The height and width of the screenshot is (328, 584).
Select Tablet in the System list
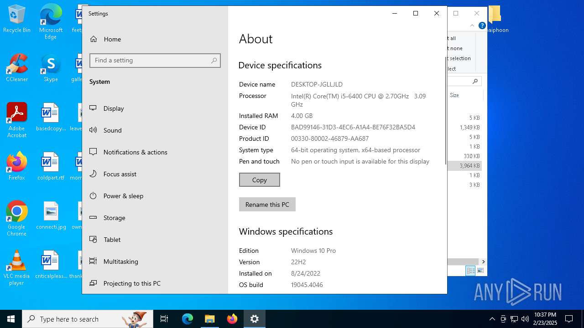(112, 240)
